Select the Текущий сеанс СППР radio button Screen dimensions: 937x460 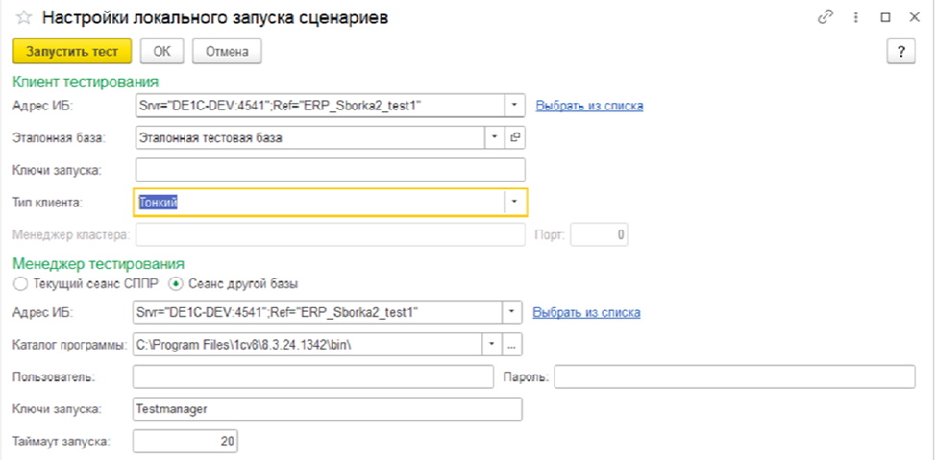18,283
